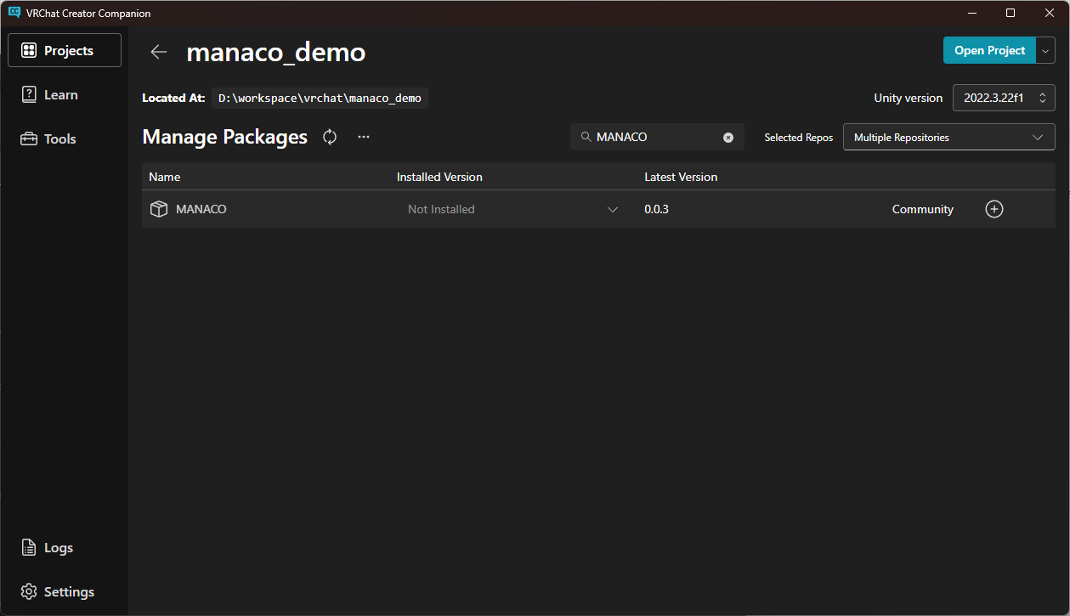This screenshot has width=1070, height=616.
Task: Clear the MANACO search text
Action: [x=728, y=138]
